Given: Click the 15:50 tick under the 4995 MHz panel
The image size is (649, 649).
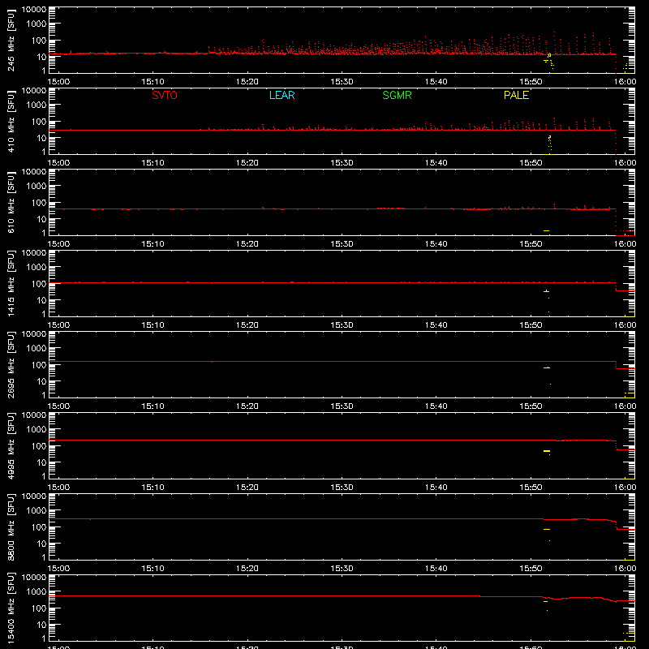Looking at the screenshot, I should point(531,488).
